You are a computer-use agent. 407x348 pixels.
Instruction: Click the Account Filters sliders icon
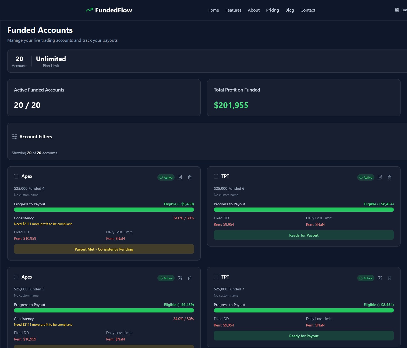pyautogui.click(x=15, y=136)
